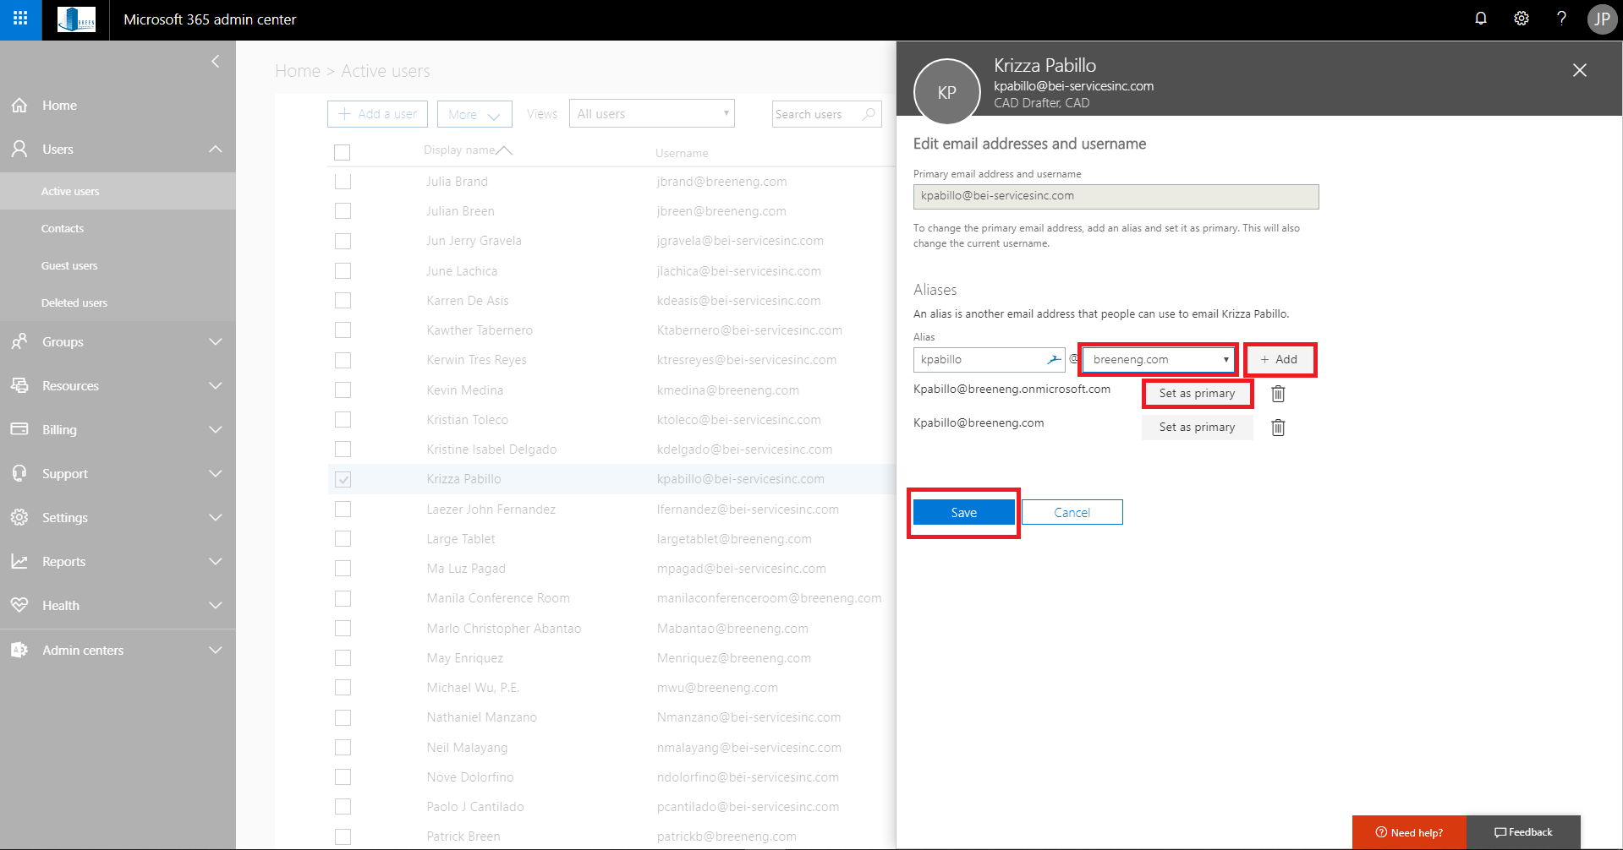The image size is (1623, 850).
Task: Cancel editing email addresses
Action: (1072, 512)
